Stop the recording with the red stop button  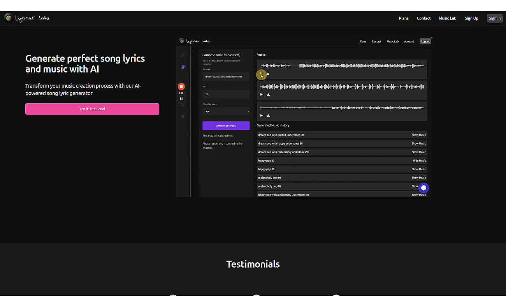click(181, 86)
